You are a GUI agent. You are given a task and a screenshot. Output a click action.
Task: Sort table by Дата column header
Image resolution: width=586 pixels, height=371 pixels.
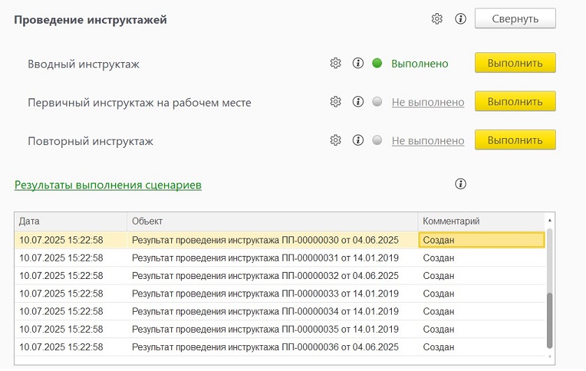tap(71, 221)
